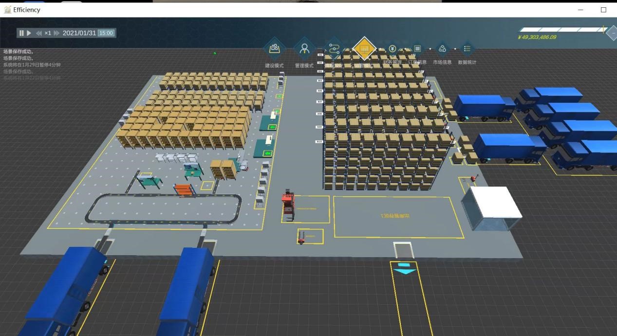Open 数据统计 data statistics icon

pyautogui.click(x=467, y=49)
